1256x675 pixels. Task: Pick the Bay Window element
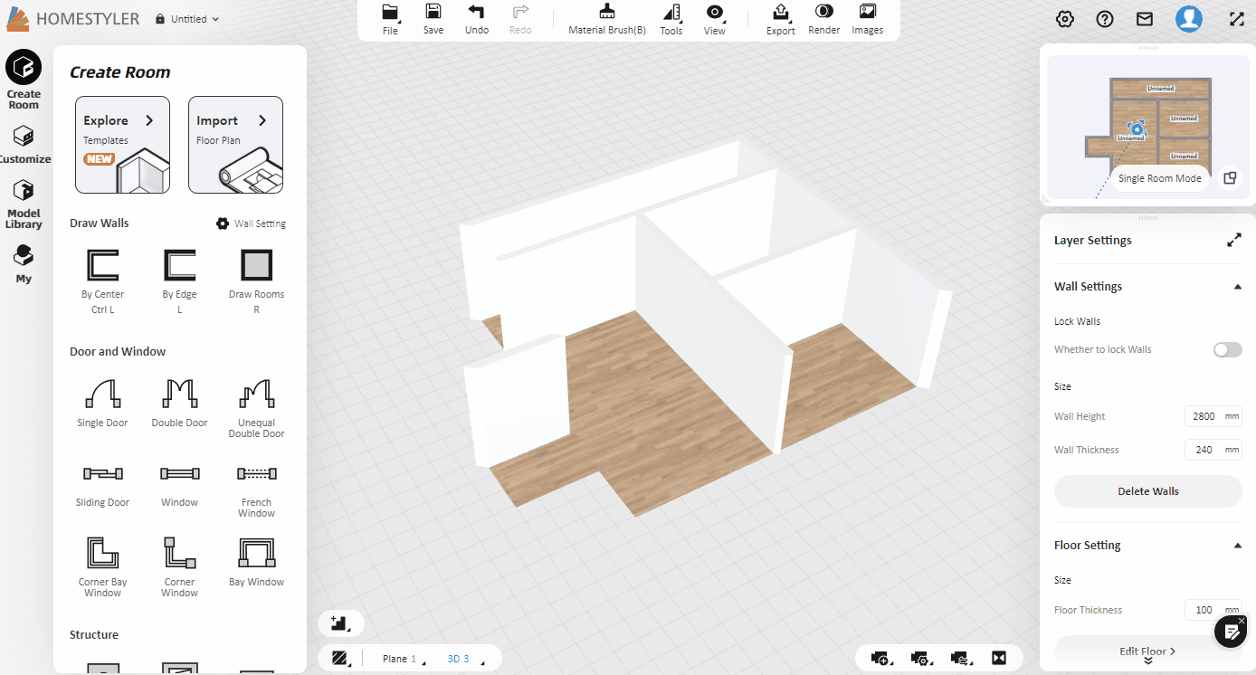pos(256,562)
